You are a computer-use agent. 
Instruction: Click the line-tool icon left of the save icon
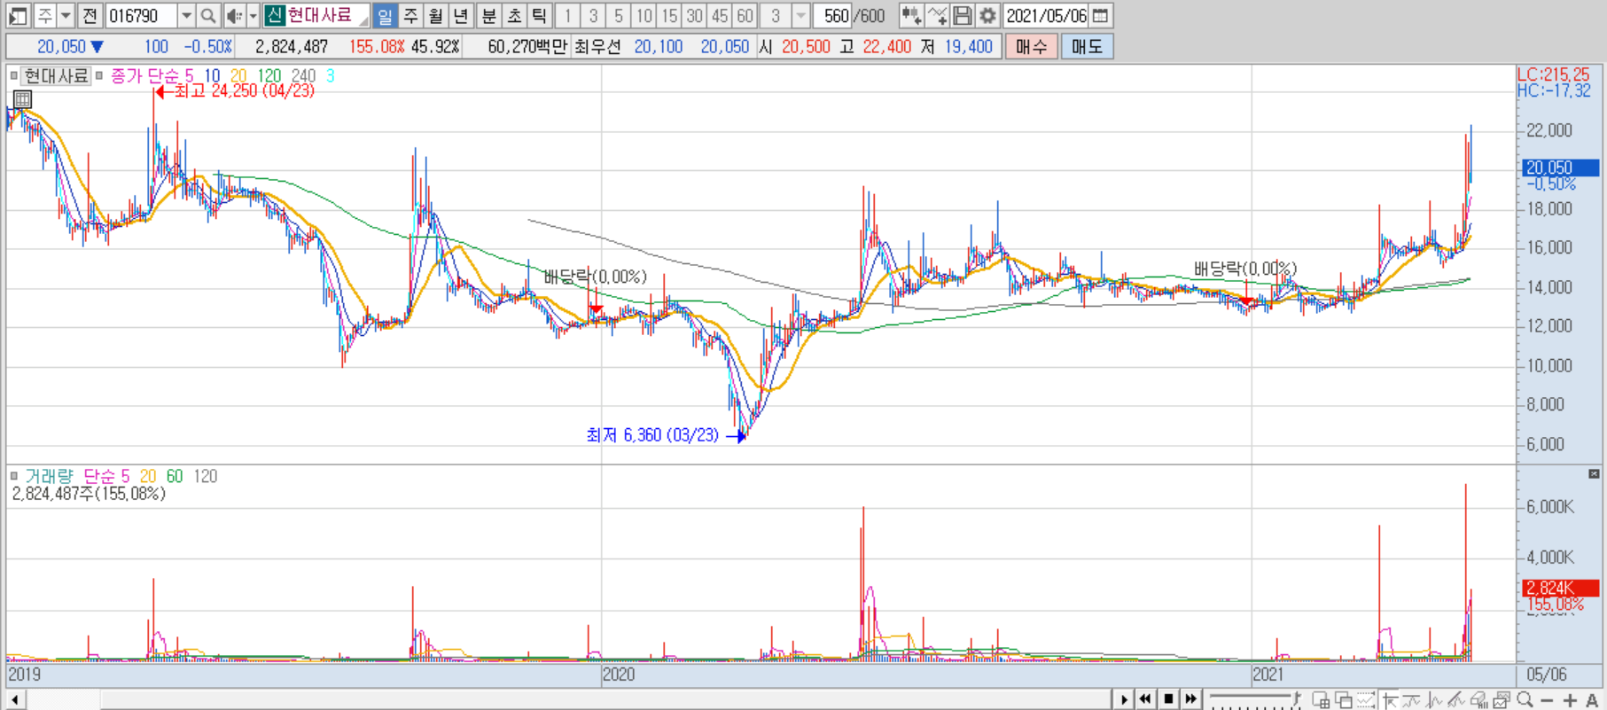tap(937, 16)
